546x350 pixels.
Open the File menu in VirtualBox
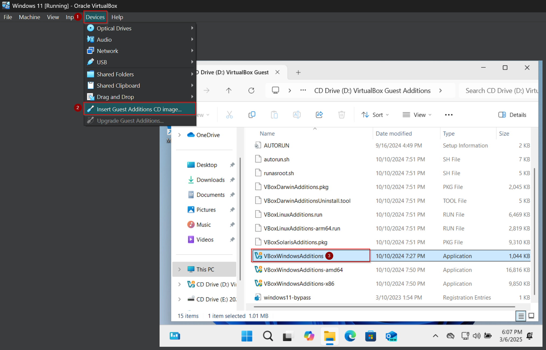click(8, 17)
